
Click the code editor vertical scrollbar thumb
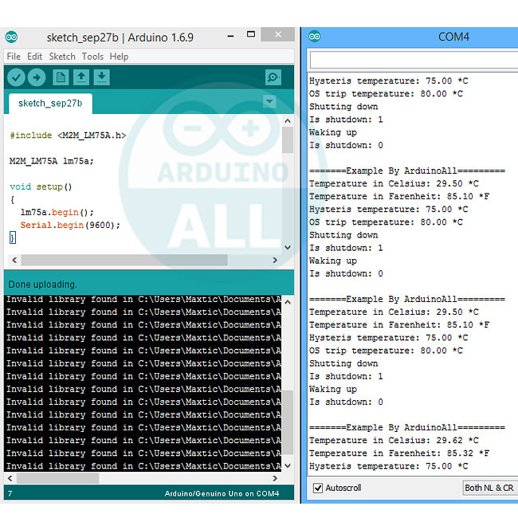[288, 139]
